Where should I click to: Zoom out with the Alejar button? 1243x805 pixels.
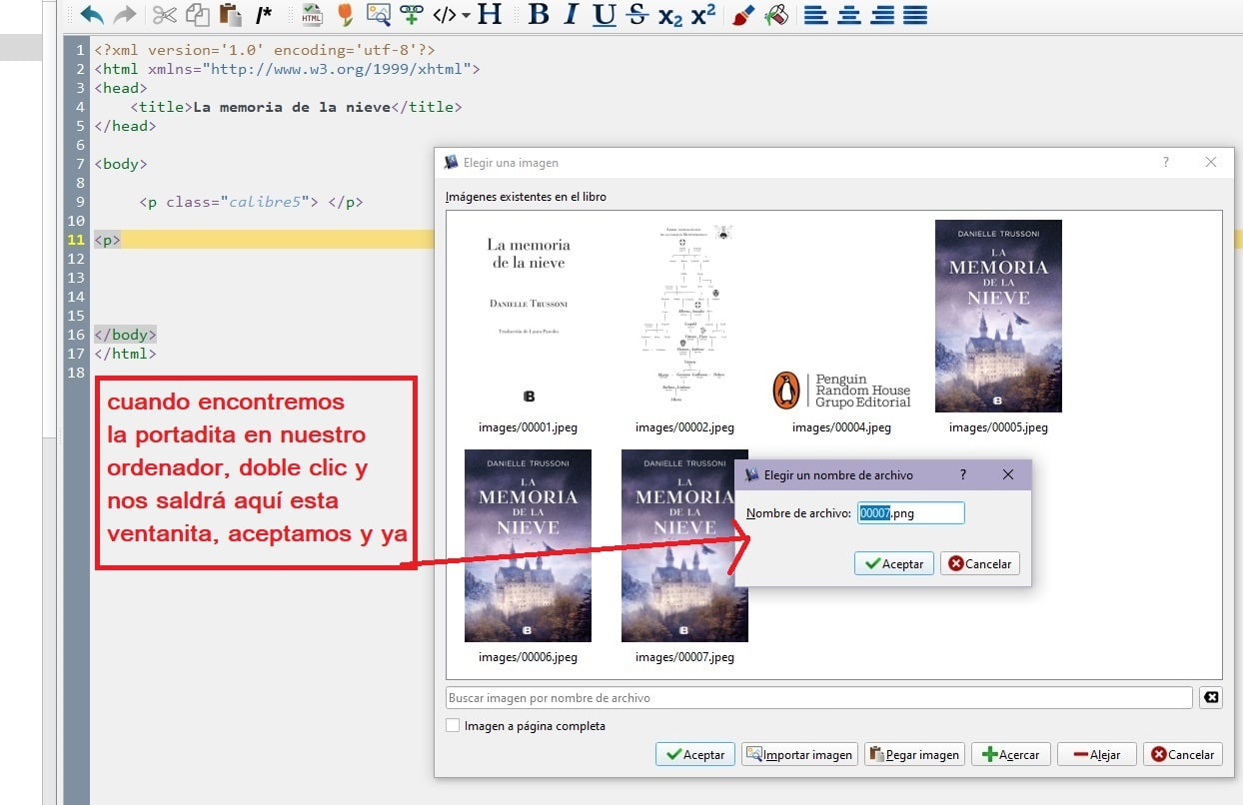1096,754
